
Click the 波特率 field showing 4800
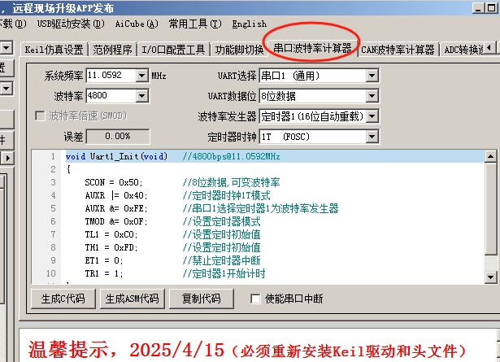[111, 96]
